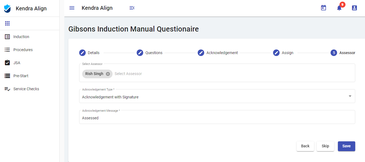The width and height of the screenshot is (365, 162).
Task: Click the Acknowledgement Message field containing Assessed
Action: pyautogui.click(x=217, y=117)
